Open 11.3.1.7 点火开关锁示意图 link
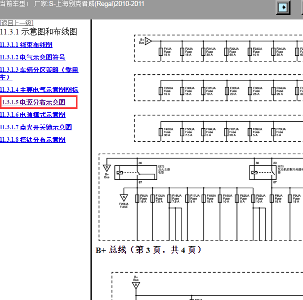303x300 pixels. 36,127
